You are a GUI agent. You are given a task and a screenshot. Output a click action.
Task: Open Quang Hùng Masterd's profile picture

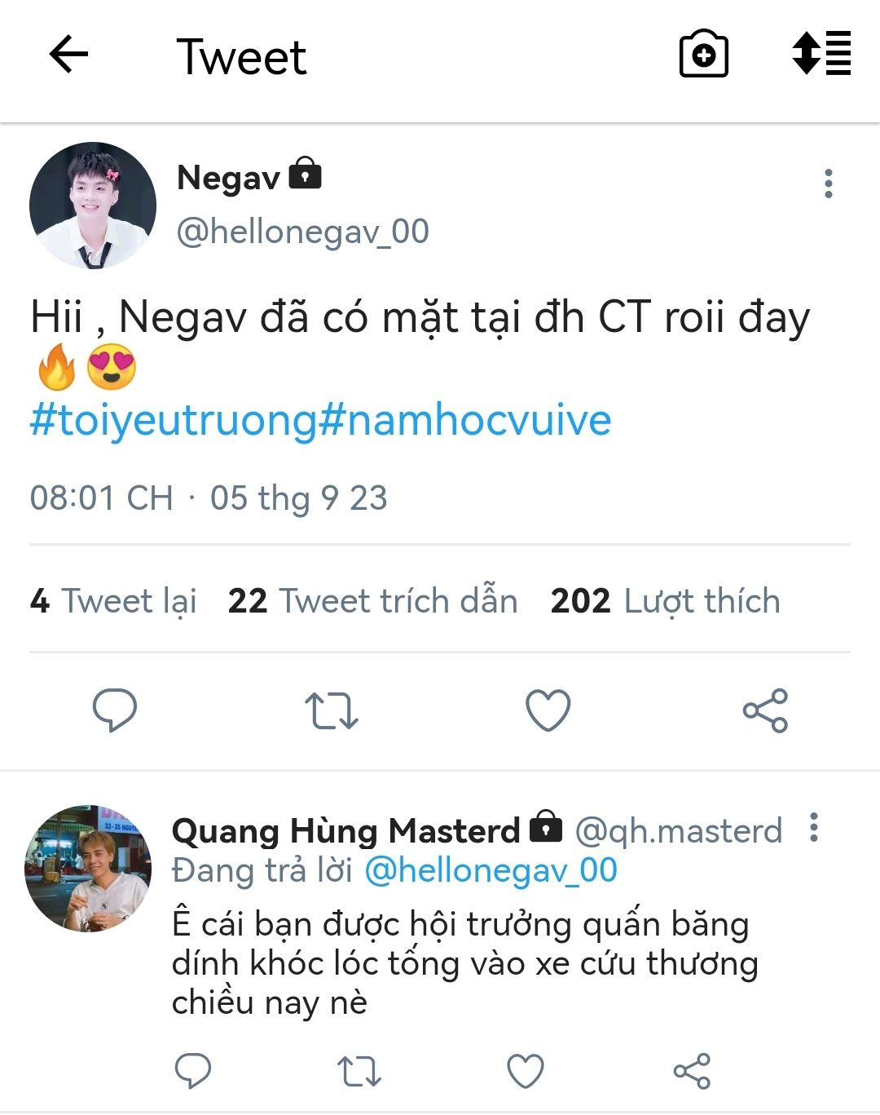pyautogui.click(x=88, y=869)
